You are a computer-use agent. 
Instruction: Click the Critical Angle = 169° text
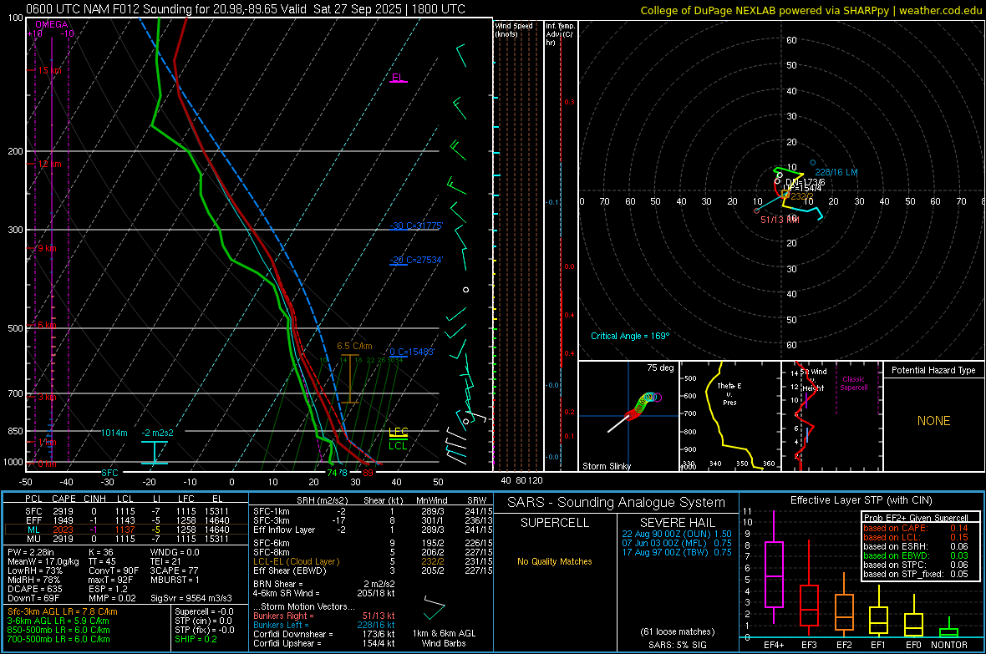click(x=630, y=336)
